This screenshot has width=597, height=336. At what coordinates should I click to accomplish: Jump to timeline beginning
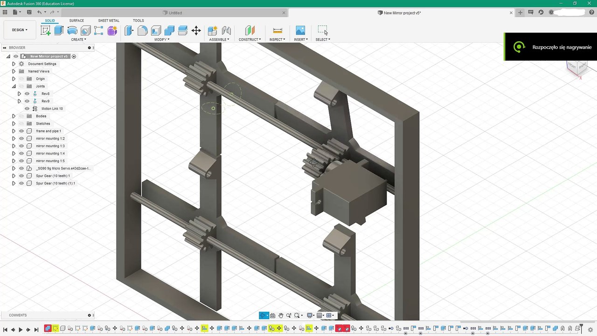click(x=5, y=330)
